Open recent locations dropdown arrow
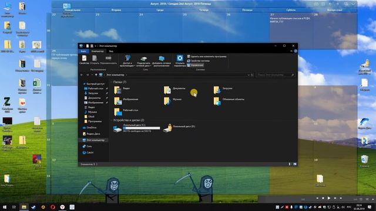Screen dimensions: 376x211 click(92, 75)
